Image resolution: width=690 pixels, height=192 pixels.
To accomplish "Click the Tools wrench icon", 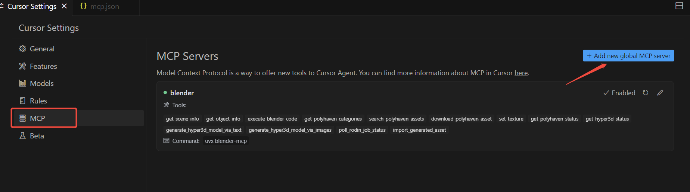I will 166,105.
